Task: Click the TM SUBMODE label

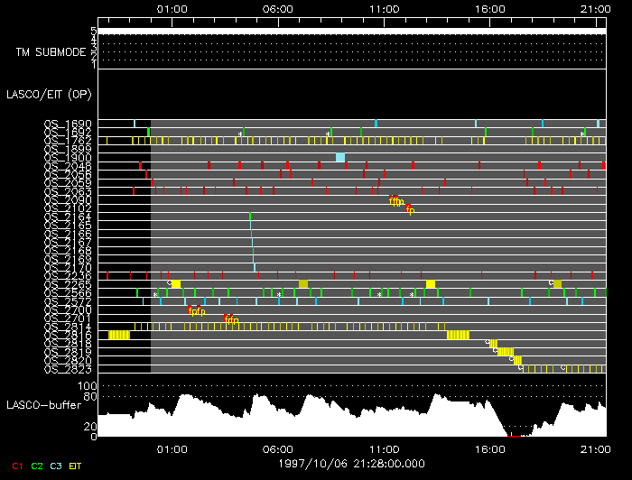Action: (x=51, y=51)
